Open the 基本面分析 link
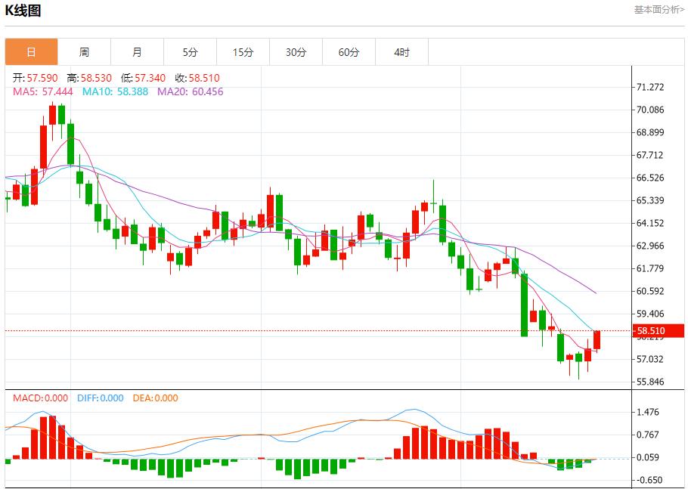The width and height of the screenshot is (688, 489). 659,10
